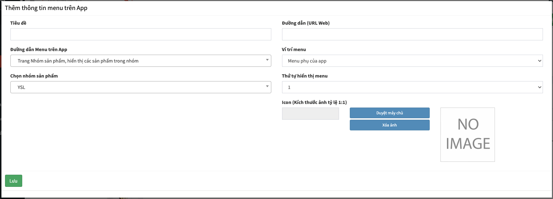Expand the Thứ tự hiển thị menu select
Image resolution: width=553 pixels, height=199 pixels.
coord(412,87)
